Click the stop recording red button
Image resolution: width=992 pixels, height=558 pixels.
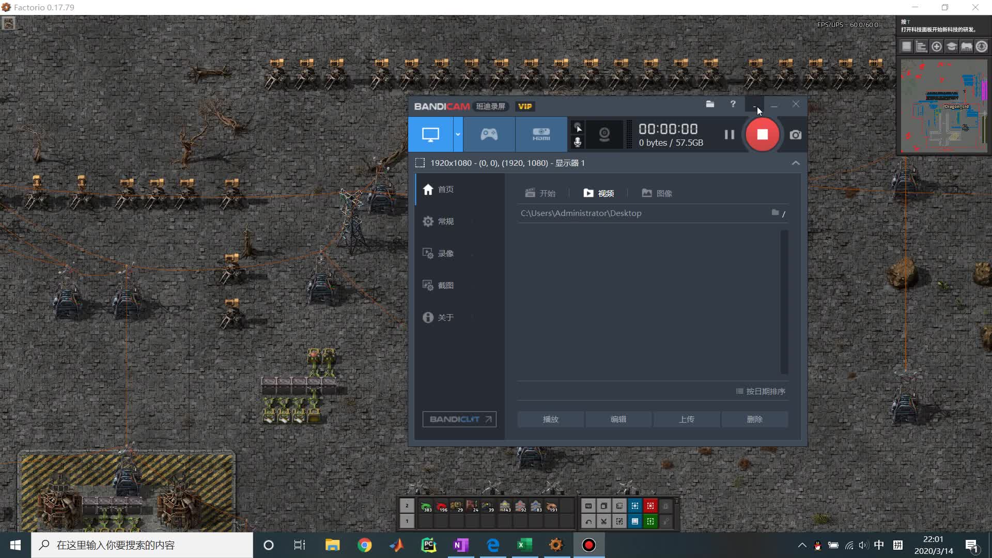pyautogui.click(x=763, y=134)
